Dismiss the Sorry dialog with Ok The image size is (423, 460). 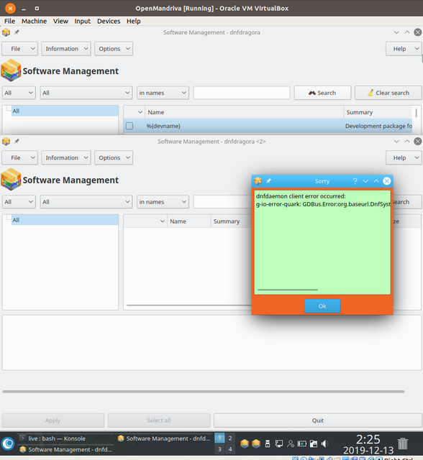tap(322, 306)
